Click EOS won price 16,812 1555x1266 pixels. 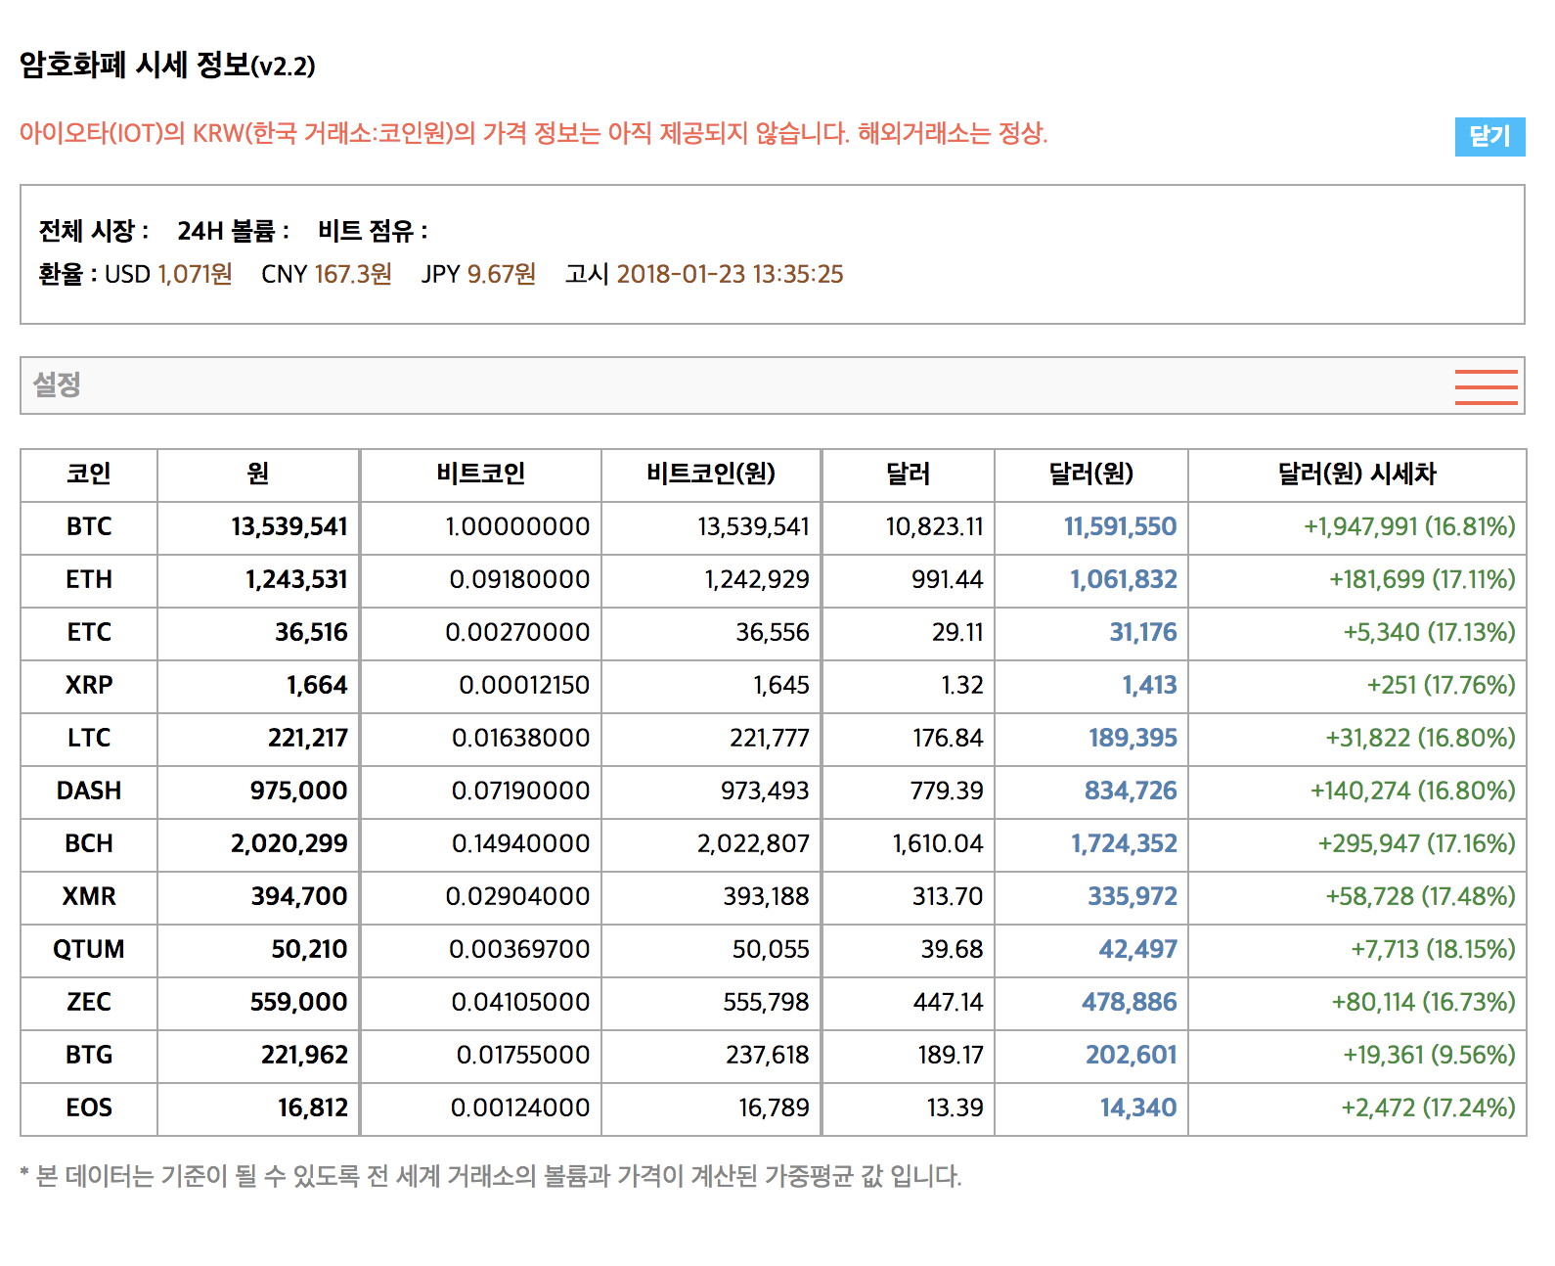click(313, 1108)
